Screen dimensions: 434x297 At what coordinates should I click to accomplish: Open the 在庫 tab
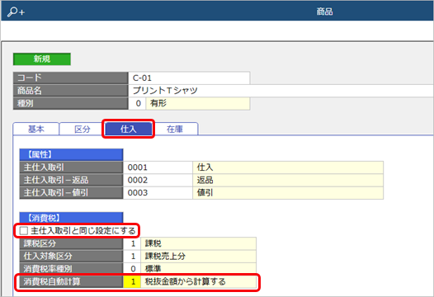pyautogui.click(x=175, y=129)
